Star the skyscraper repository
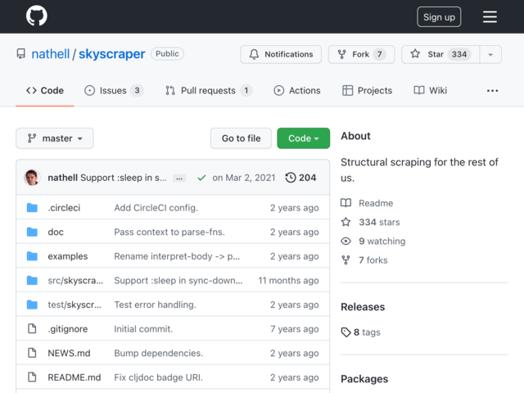Screen dimensions: 524x393 440,55
